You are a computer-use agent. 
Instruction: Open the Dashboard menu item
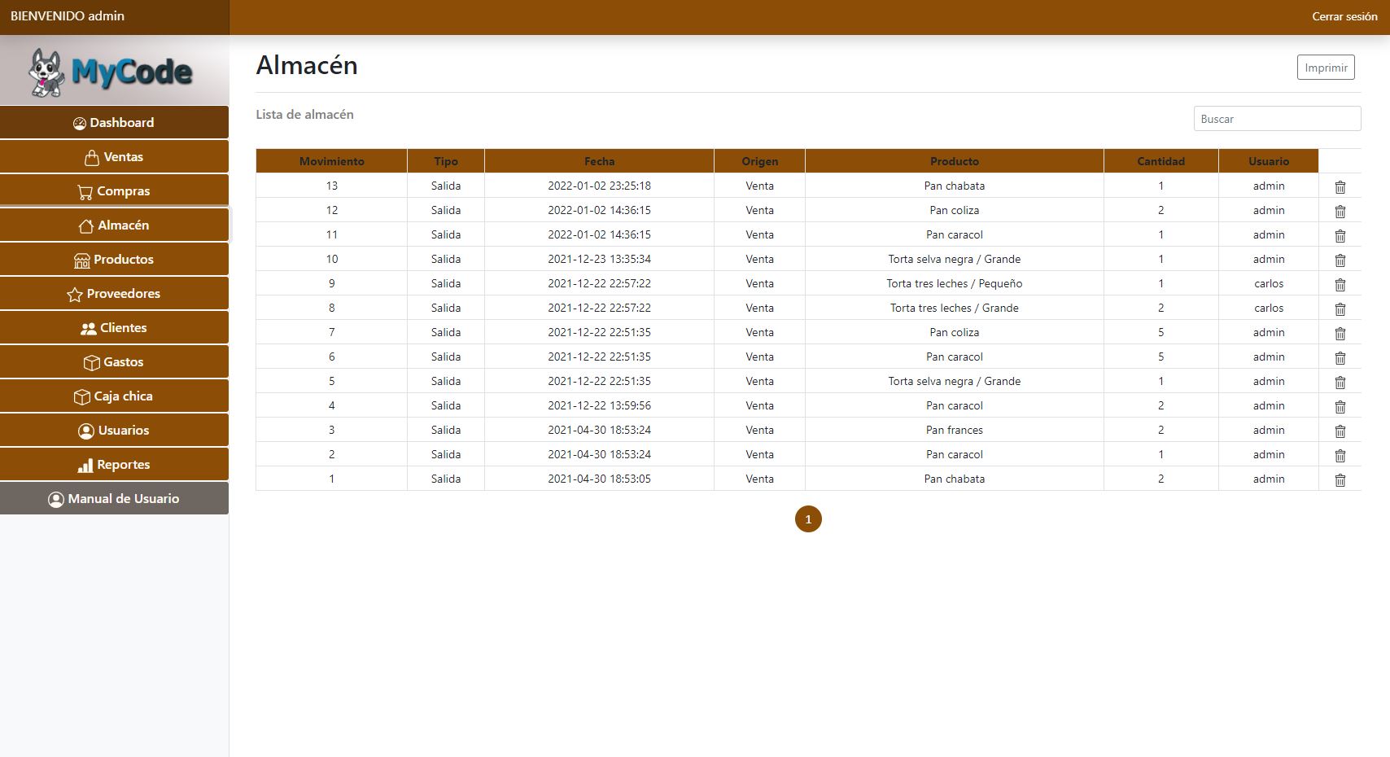click(114, 123)
